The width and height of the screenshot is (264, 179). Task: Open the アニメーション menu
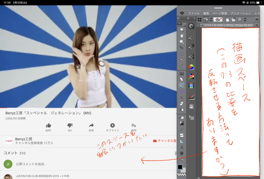pyautogui.click(x=241, y=13)
